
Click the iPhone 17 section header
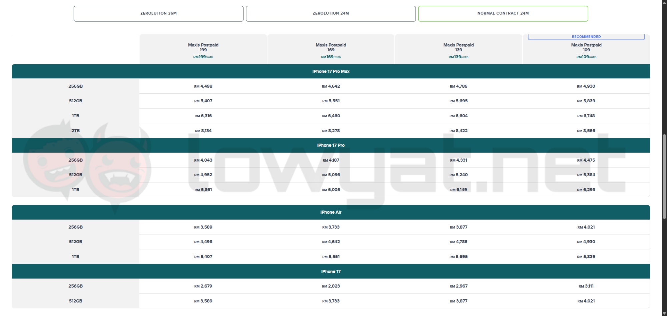point(331,271)
